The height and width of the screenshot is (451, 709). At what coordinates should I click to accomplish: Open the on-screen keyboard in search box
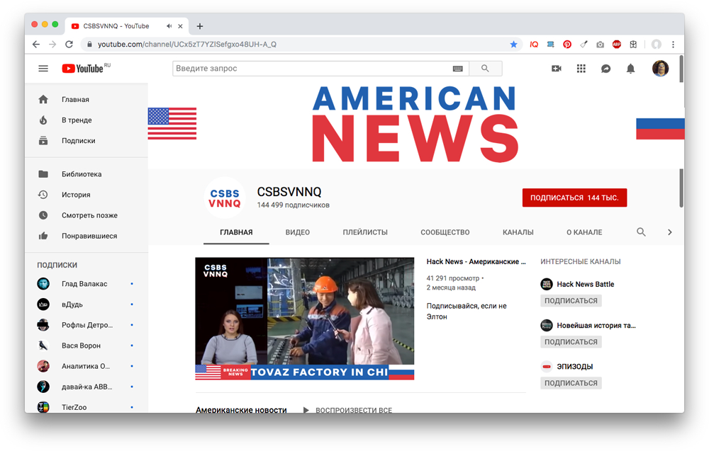coord(457,69)
